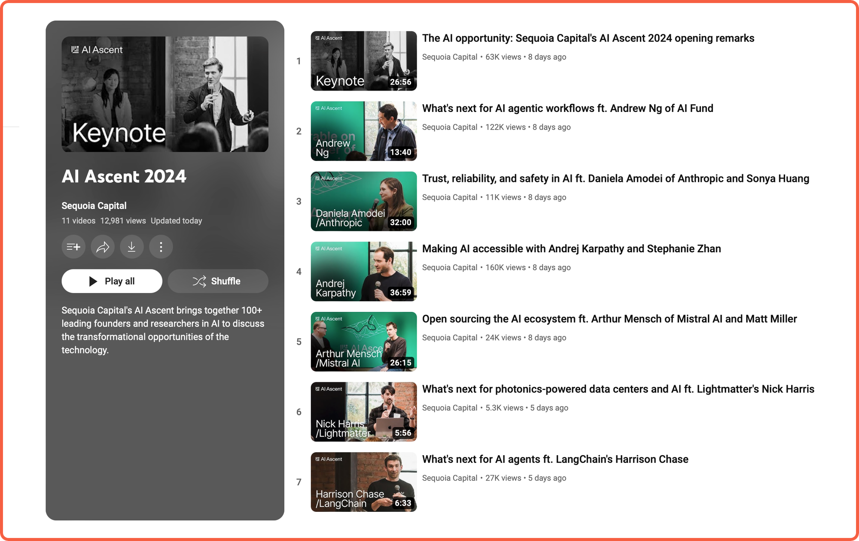Open the photonics-powered data centers video title
Image resolution: width=859 pixels, height=541 pixels.
(618, 389)
